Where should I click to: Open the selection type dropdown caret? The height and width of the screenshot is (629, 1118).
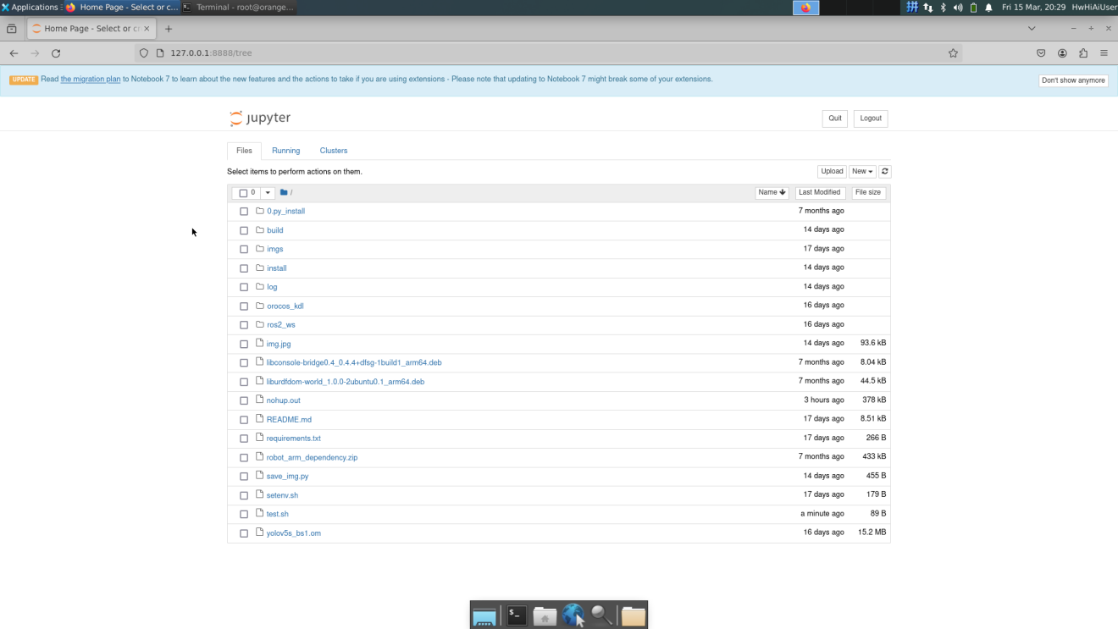[x=268, y=193]
